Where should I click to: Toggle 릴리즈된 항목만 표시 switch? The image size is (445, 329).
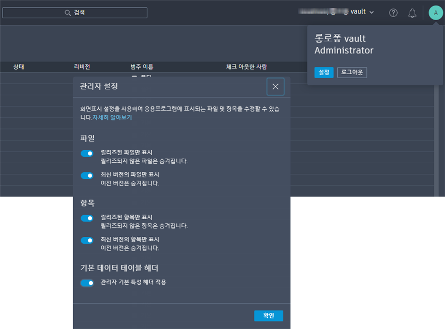[87, 218]
